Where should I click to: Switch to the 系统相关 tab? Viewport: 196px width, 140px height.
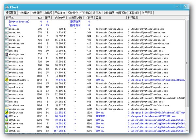tap(134, 13)
